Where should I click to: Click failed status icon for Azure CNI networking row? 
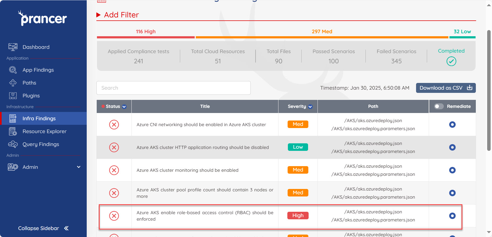click(114, 125)
